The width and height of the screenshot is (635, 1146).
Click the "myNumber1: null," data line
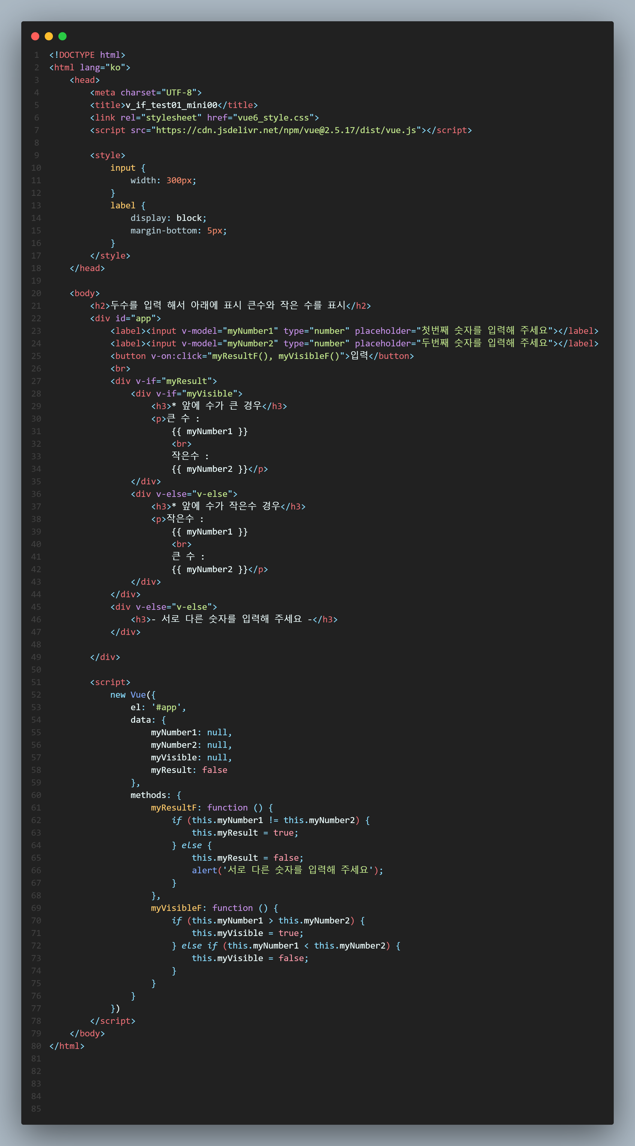pos(191,732)
